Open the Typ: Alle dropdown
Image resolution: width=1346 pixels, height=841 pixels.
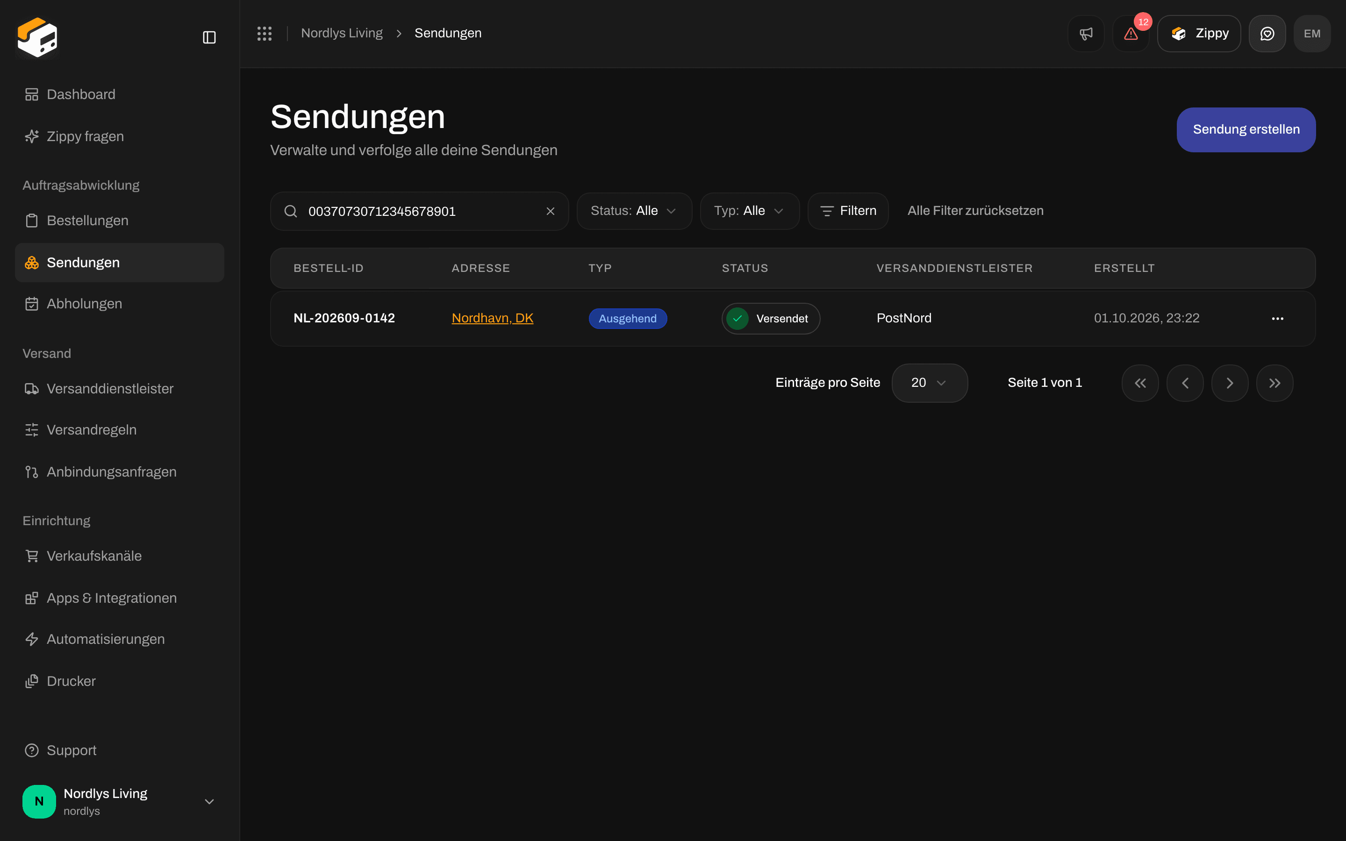750,211
